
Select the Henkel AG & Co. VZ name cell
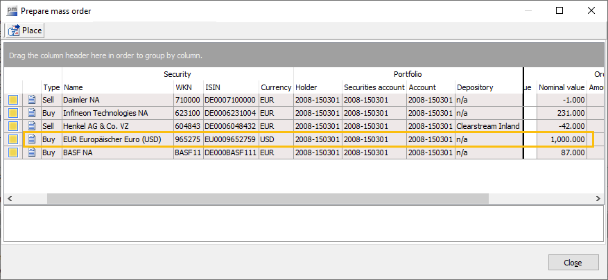[x=117, y=126]
